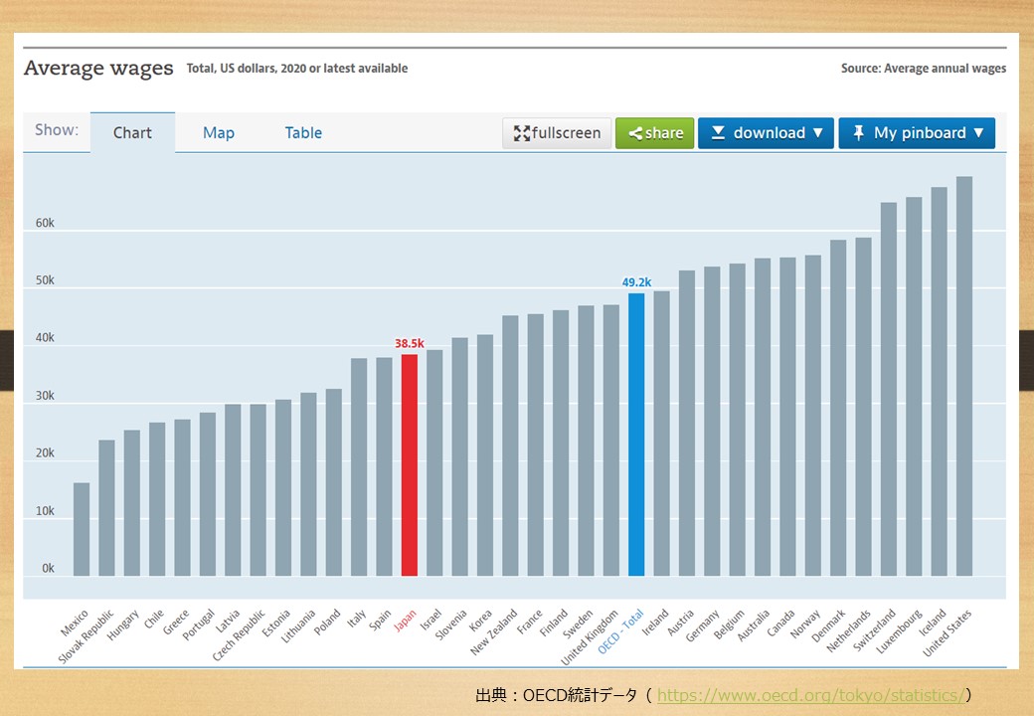Click the Germany axis label

click(702, 626)
